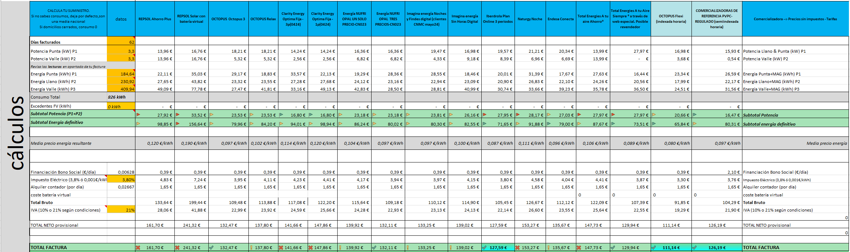Screen dimensions: 850x252
Task: Select Impuesto Eléctrico input cell 3,80%
Action: tap(121, 180)
